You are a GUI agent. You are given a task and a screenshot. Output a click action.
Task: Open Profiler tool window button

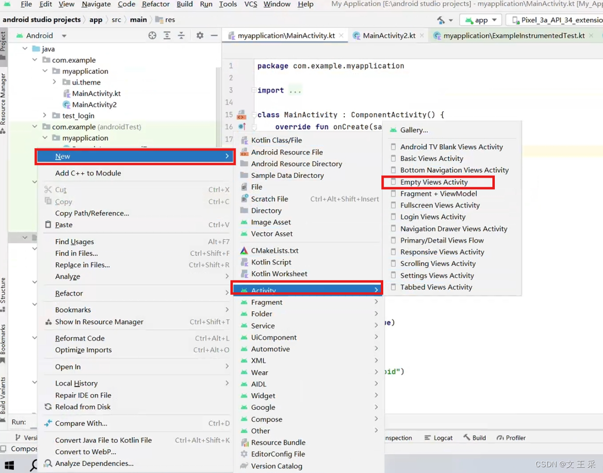click(x=511, y=438)
